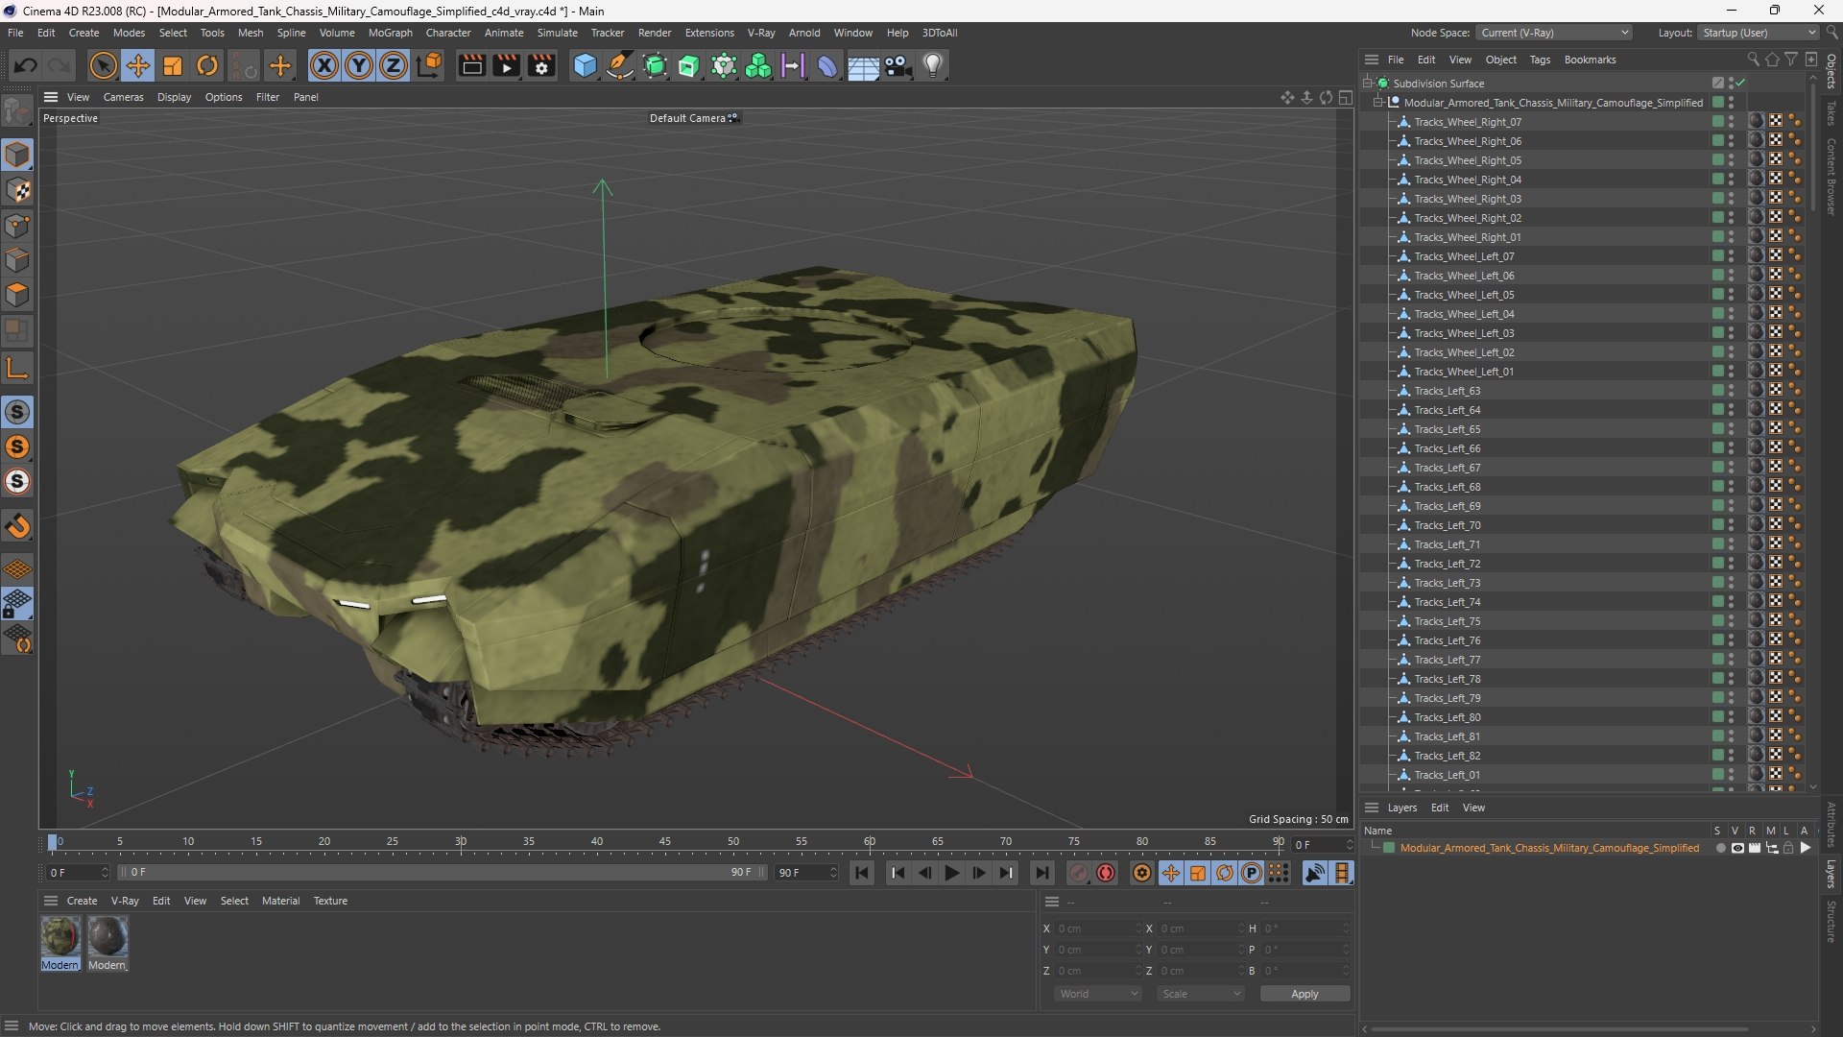Screen dimensions: 1843x1037
Task: Select the second dark Modern material
Action: [108, 943]
